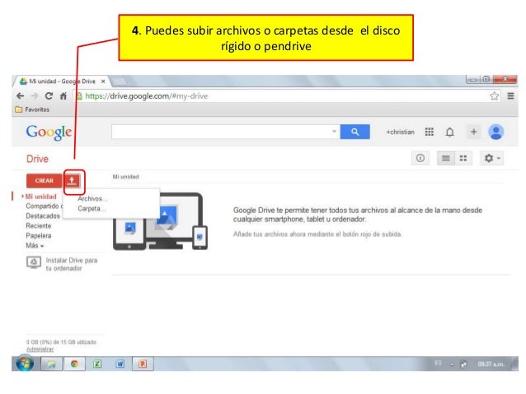Click the taskbar clock

tap(491, 364)
